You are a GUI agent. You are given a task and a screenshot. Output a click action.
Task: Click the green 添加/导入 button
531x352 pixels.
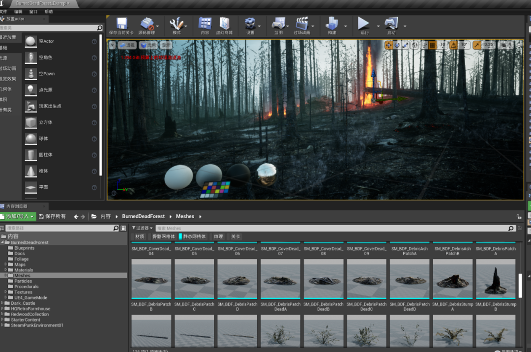(x=18, y=217)
